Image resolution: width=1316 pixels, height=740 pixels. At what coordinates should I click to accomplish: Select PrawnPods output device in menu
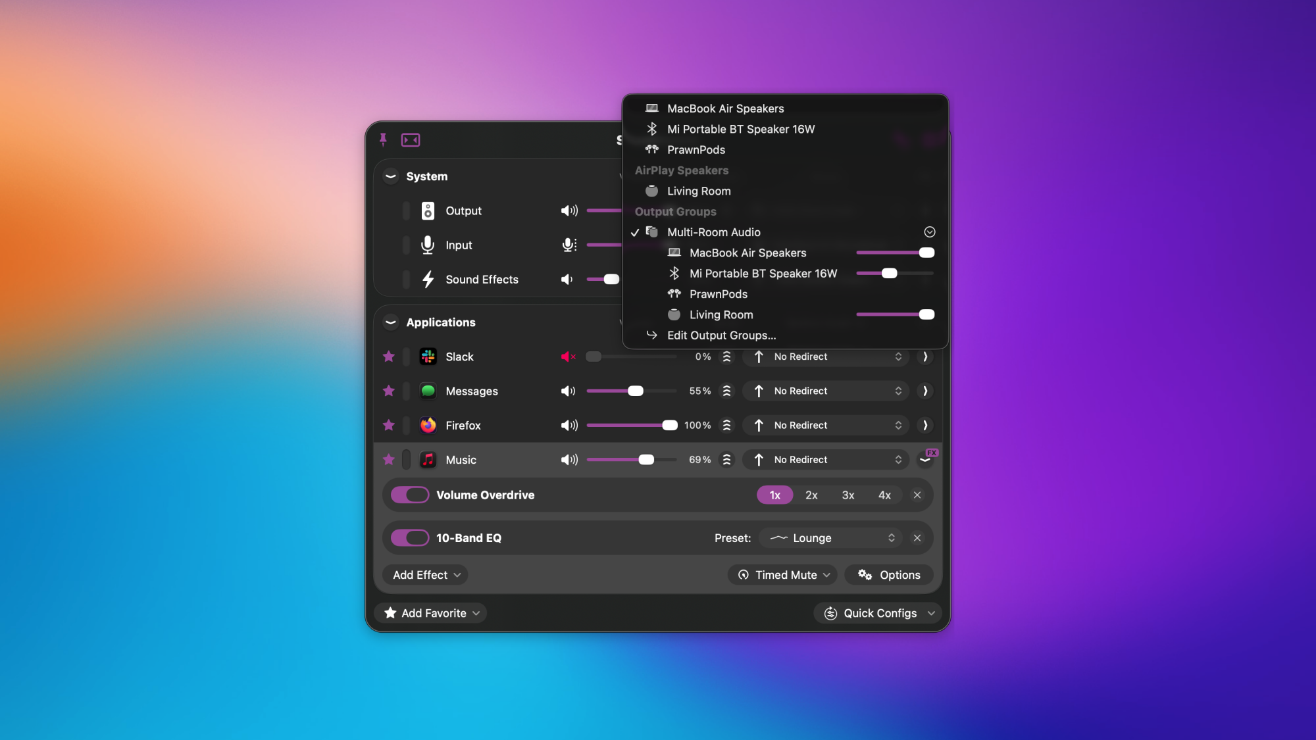(x=696, y=150)
